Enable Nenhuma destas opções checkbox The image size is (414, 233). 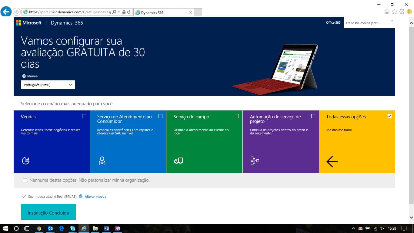click(x=25, y=181)
